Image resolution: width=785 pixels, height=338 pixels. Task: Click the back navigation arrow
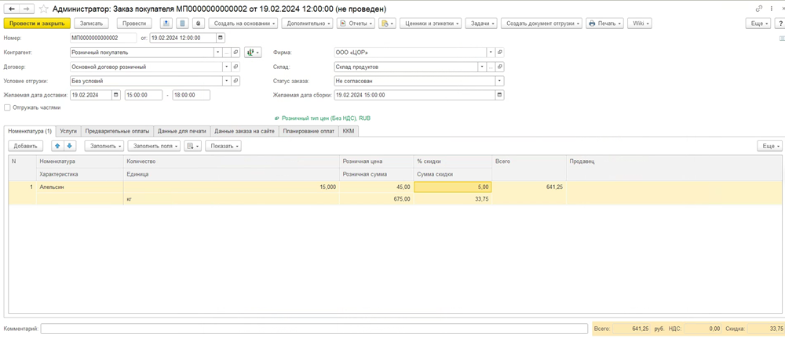(12, 9)
